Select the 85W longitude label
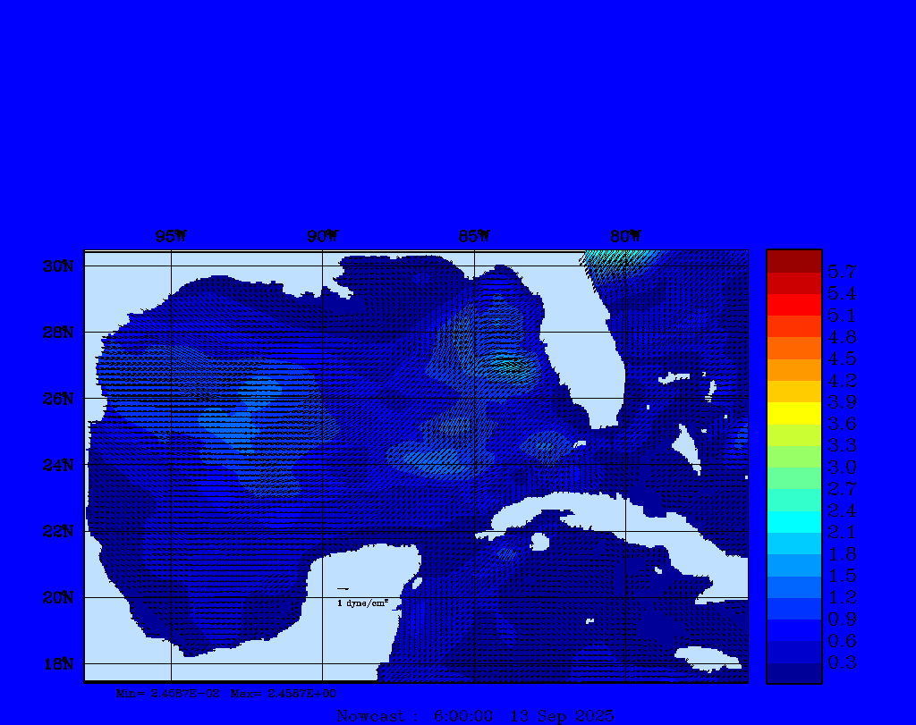The image size is (916, 725). 474,236
